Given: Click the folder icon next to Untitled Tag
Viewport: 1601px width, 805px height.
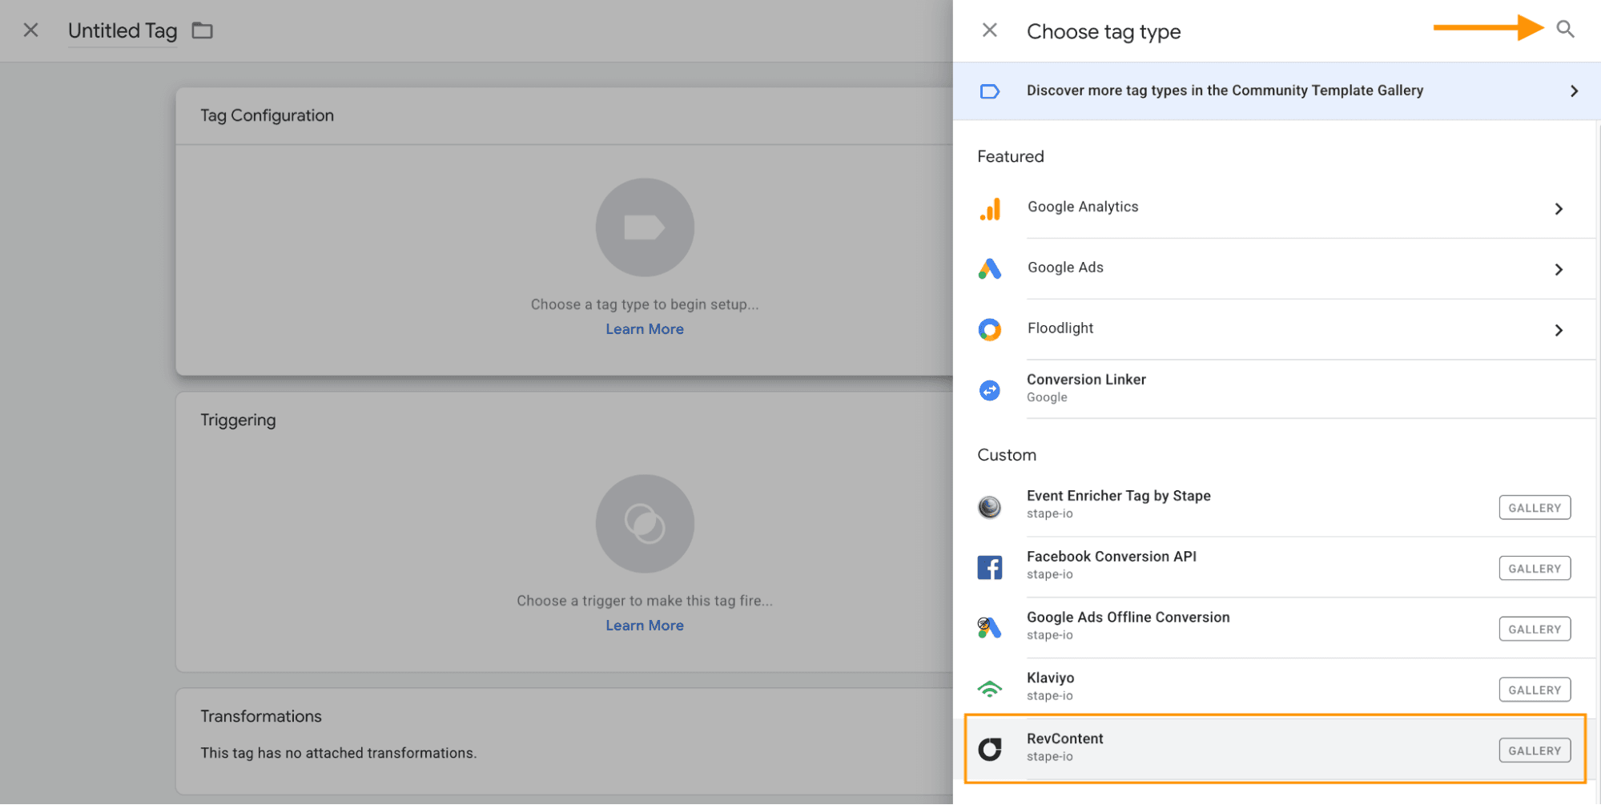Looking at the screenshot, I should (x=202, y=30).
